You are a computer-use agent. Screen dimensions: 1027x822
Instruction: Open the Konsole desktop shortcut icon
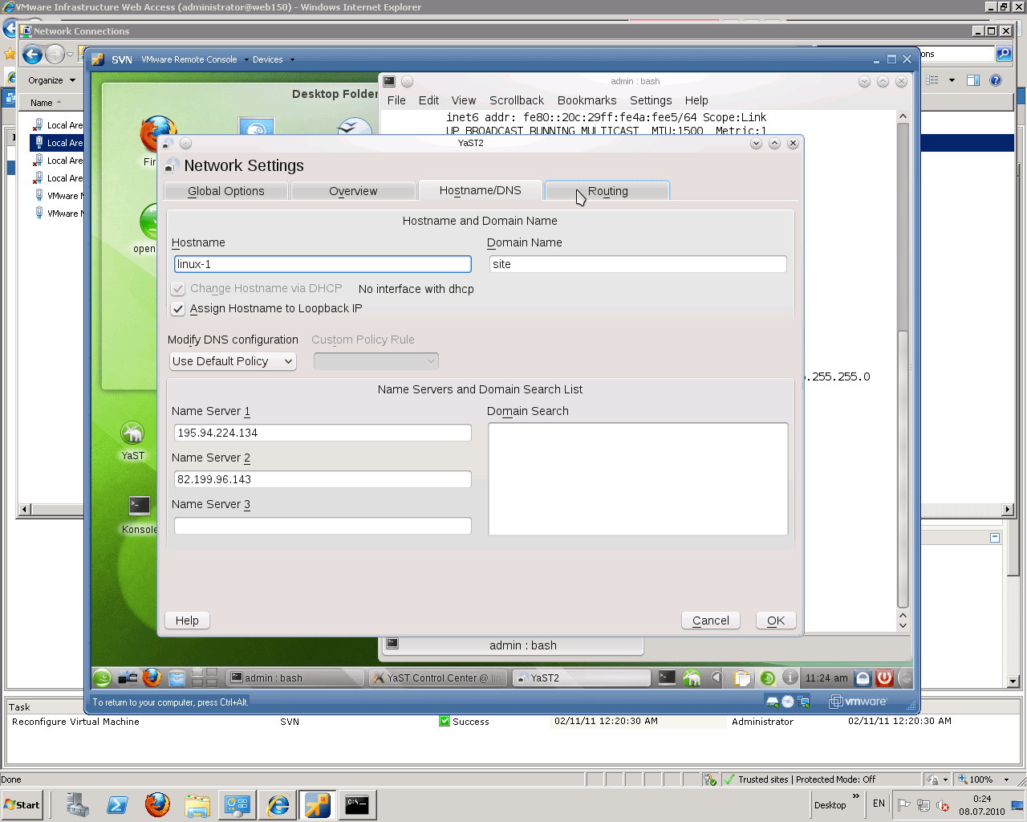140,506
